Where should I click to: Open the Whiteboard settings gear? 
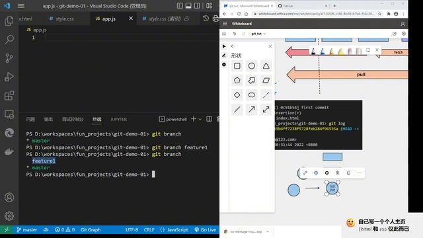click(404, 34)
